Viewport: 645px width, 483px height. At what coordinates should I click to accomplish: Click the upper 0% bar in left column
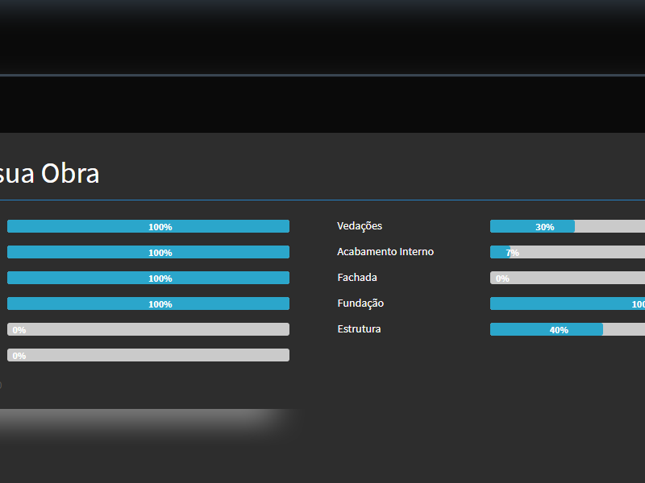click(148, 329)
